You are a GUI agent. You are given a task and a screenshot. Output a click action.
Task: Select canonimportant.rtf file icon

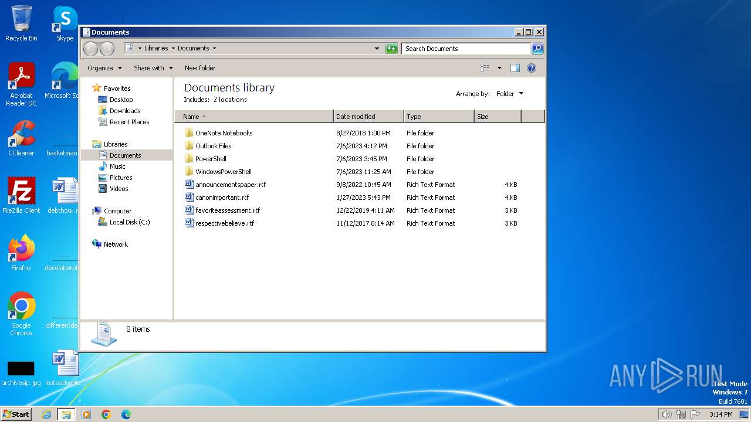[x=189, y=198]
